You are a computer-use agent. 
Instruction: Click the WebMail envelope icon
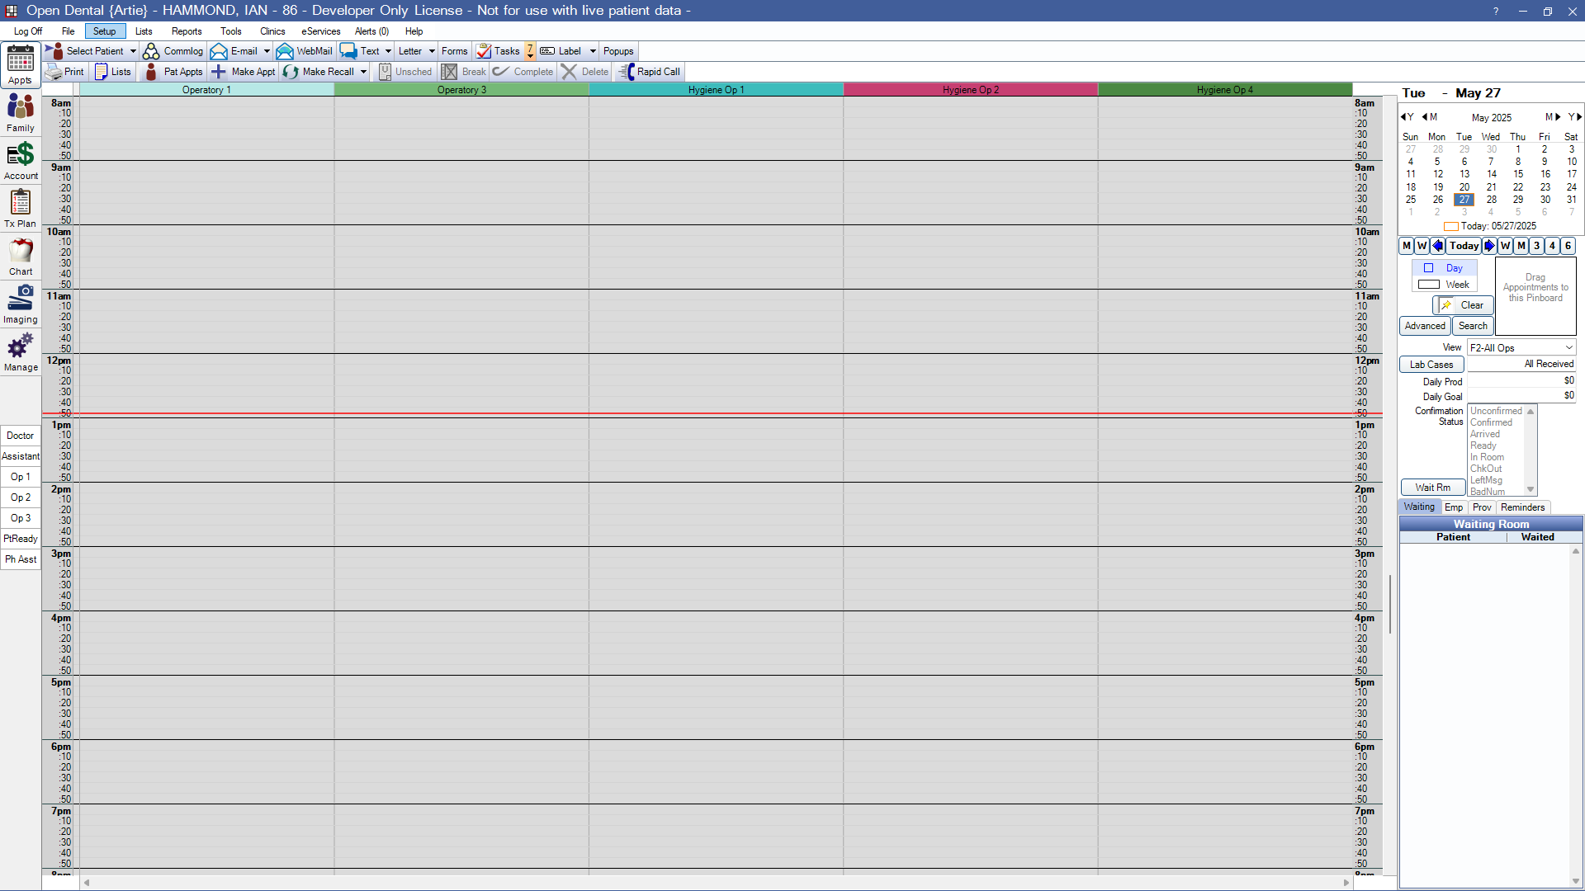(x=285, y=51)
